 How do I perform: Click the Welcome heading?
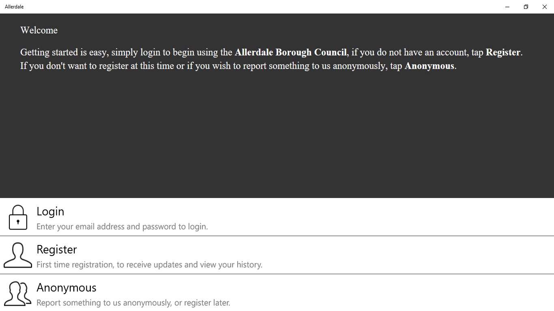[39, 30]
